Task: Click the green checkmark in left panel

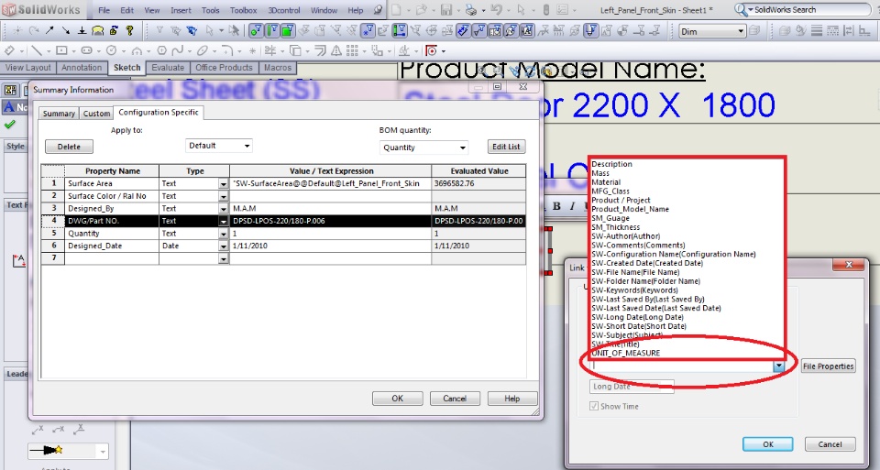Action: coord(9,125)
